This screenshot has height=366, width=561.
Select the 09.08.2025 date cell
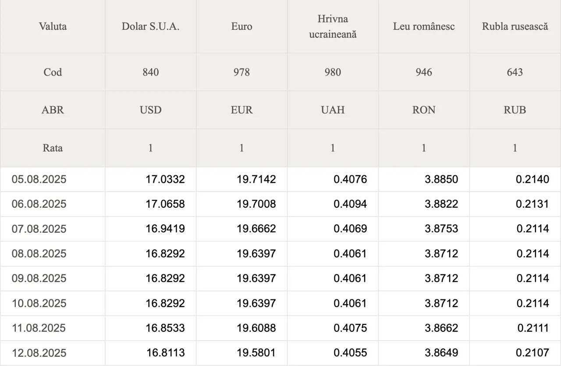click(53, 278)
